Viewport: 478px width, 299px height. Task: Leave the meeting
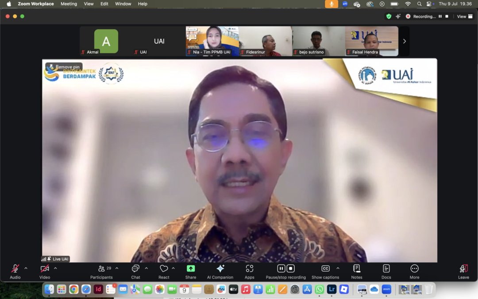[x=463, y=272]
